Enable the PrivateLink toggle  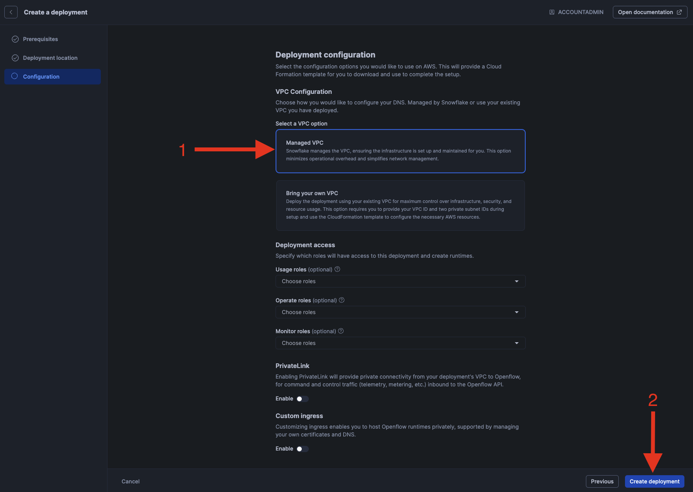pyautogui.click(x=302, y=399)
